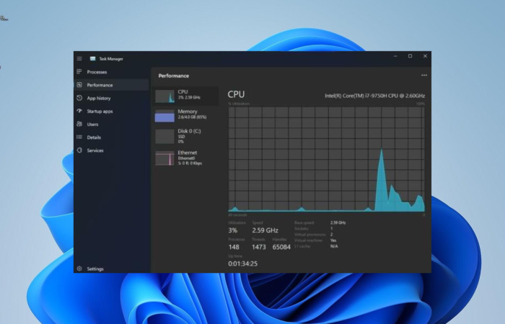
Task: Select Ethernet resource entry label
Action: click(188, 153)
